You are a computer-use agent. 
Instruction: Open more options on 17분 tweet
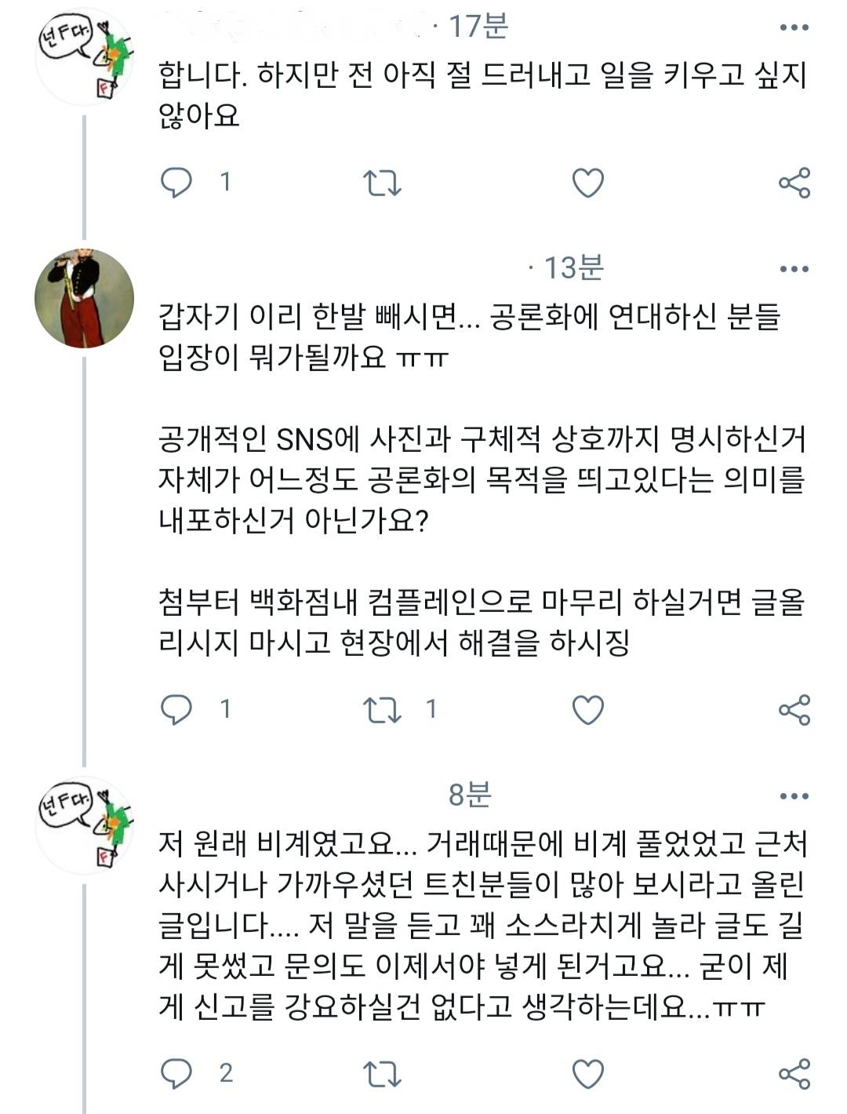794,27
